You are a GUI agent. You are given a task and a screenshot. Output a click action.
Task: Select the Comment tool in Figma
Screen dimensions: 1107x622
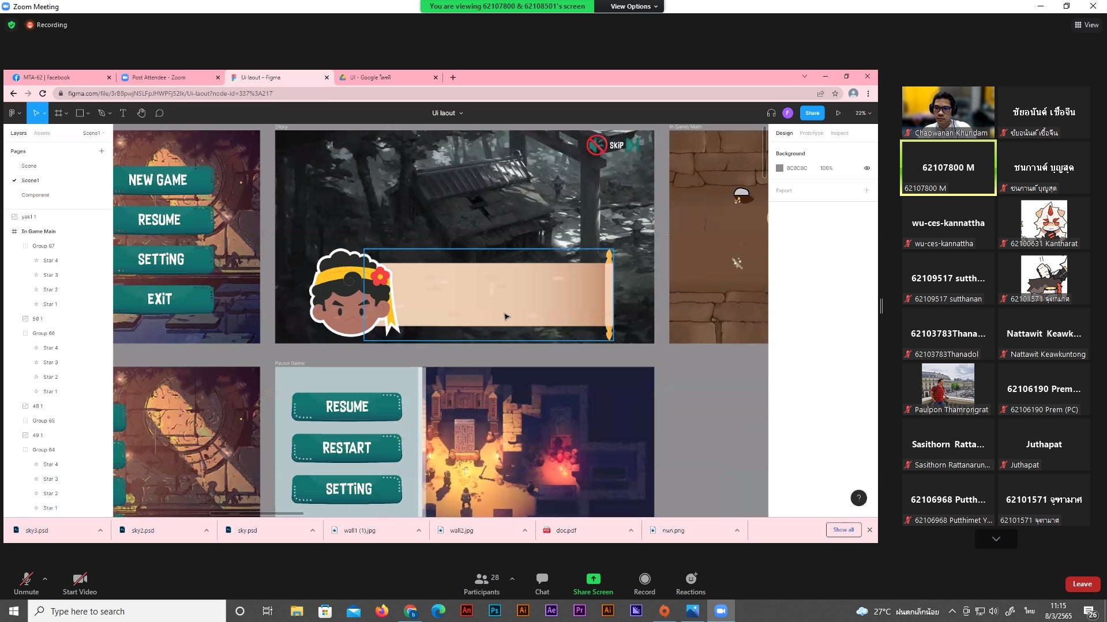click(x=160, y=113)
